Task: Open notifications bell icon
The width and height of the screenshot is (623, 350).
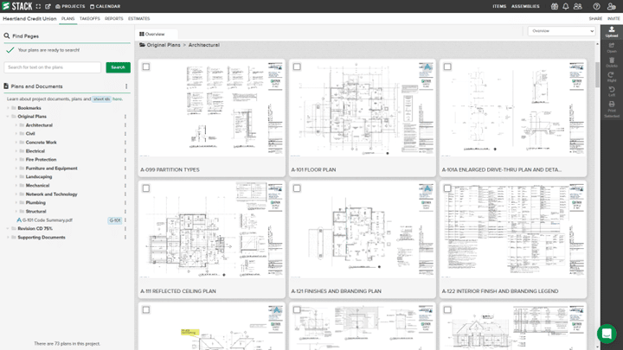Action: tap(566, 6)
